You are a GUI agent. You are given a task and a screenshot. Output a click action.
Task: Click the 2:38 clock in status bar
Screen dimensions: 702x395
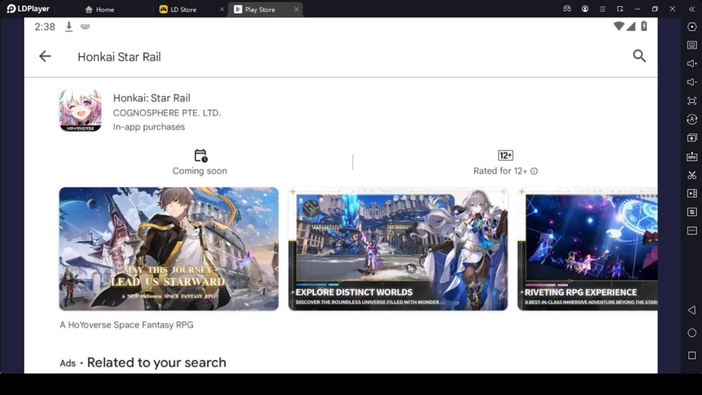pyautogui.click(x=45, y=27)
